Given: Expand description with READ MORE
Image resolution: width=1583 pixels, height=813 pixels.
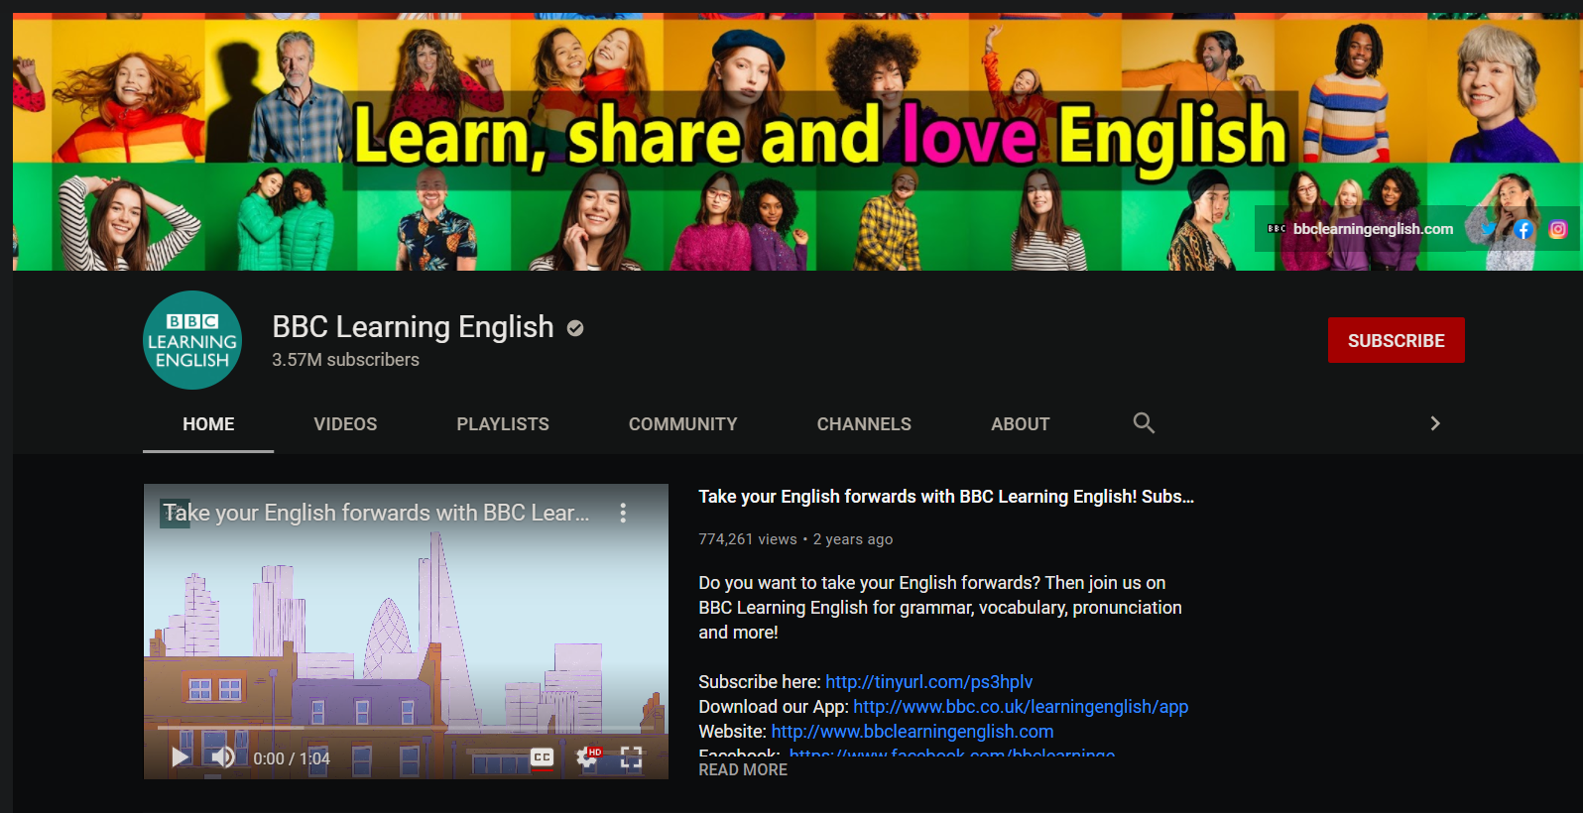Looking at the screenshot, I should [x=743, y=769].
